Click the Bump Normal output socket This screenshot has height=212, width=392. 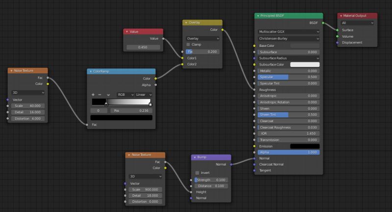pos(231,165)
